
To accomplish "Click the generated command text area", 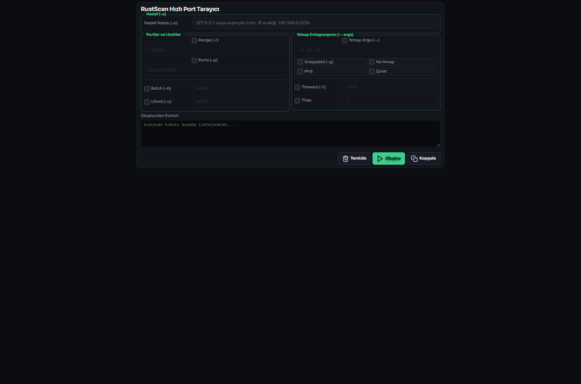I will 290,134.
